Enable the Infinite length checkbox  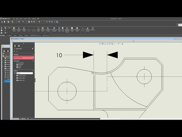pyautogui.click(x=17, y=78)
